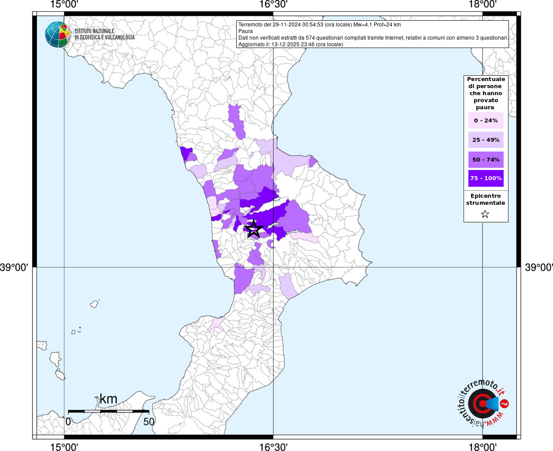Viewport: 553px width, 451px height.
Task: Select the 0 - 24% legend swatch
Action: (486, 121)
